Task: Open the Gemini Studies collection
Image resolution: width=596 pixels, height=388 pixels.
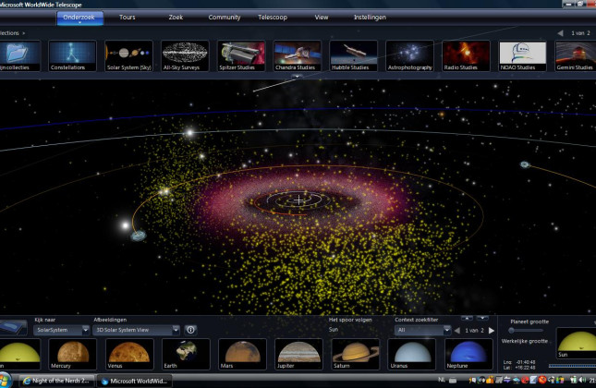Action: coord(576,55)
